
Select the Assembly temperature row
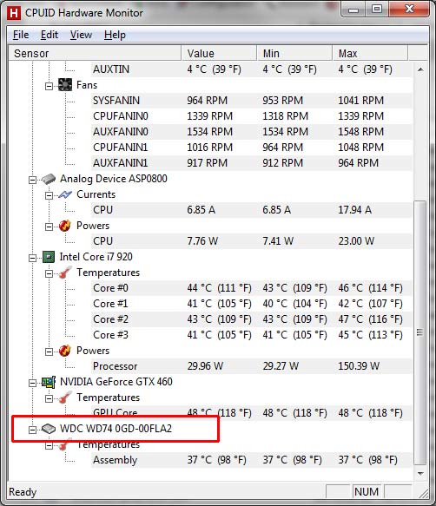point(252,460)
